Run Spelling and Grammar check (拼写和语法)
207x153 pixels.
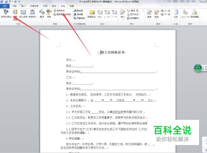pyautogui.click(x=6, y=14)
